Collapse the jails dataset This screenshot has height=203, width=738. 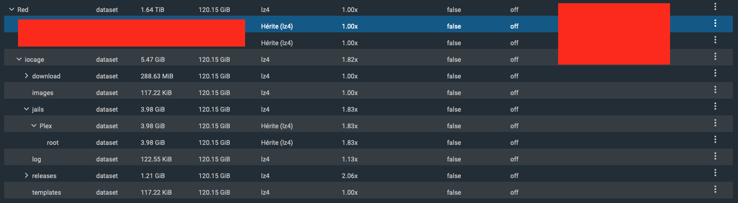point(26,109)
